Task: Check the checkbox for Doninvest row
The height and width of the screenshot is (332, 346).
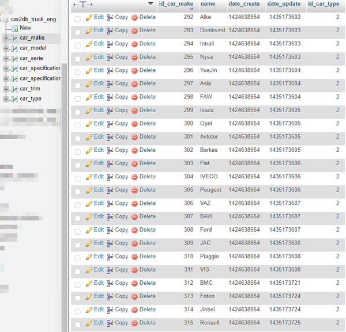Action: click(x=78, y=32)
